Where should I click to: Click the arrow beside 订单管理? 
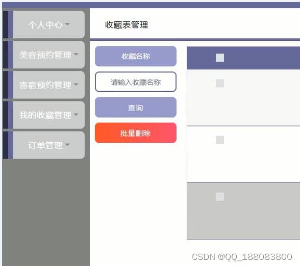click(67, 145)
